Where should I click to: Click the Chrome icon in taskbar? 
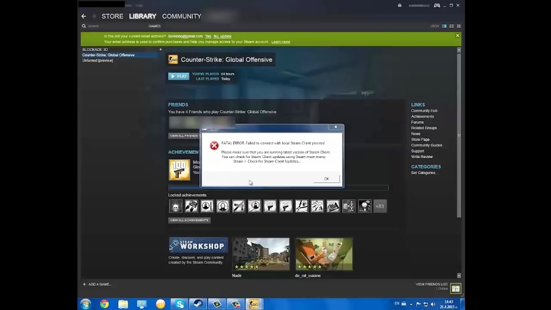tap(105, 304)
